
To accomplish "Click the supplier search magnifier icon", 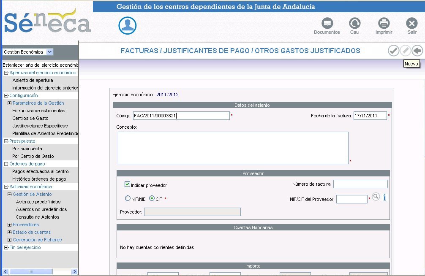I will pyautogui.click(x=376, y=197).
